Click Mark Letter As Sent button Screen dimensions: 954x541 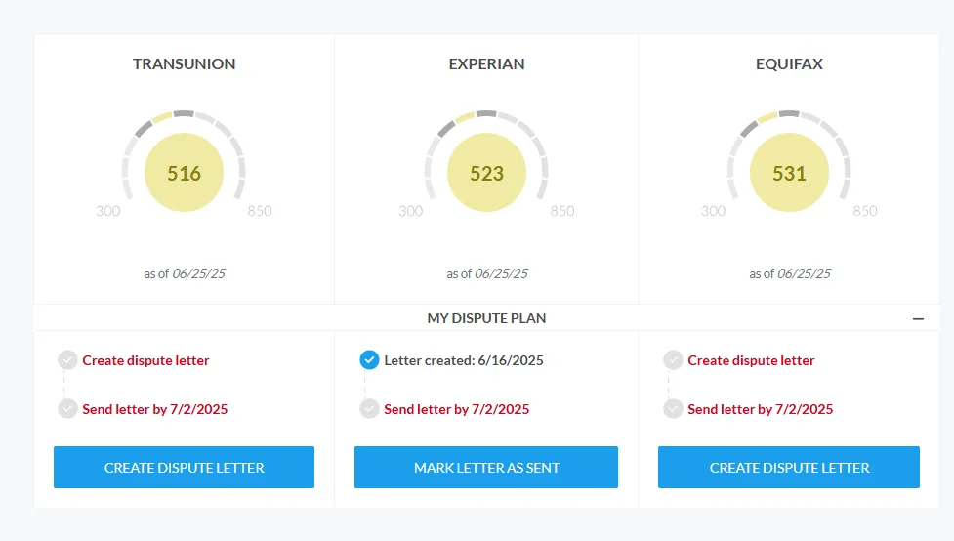486,468
